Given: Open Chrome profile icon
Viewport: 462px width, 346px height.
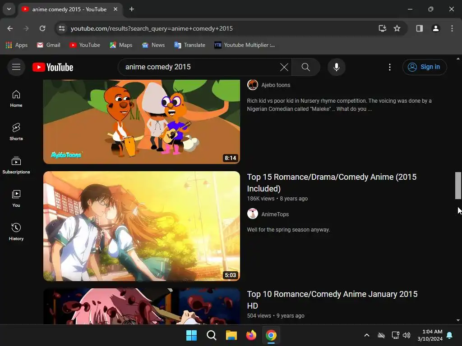Looking at the screenshot, I should click(436, 28).
